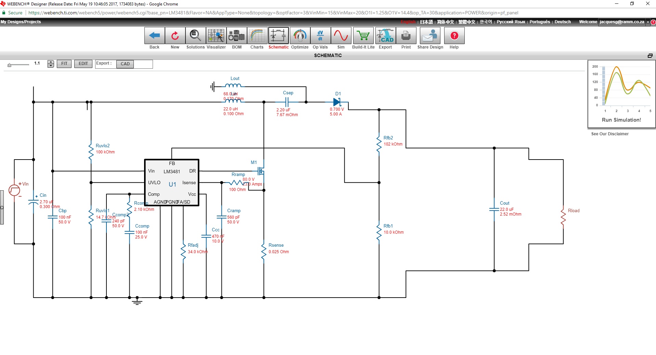Click the Vin voltage source symbol
Viewport: 656px width, 355px height.
(14, 190)
